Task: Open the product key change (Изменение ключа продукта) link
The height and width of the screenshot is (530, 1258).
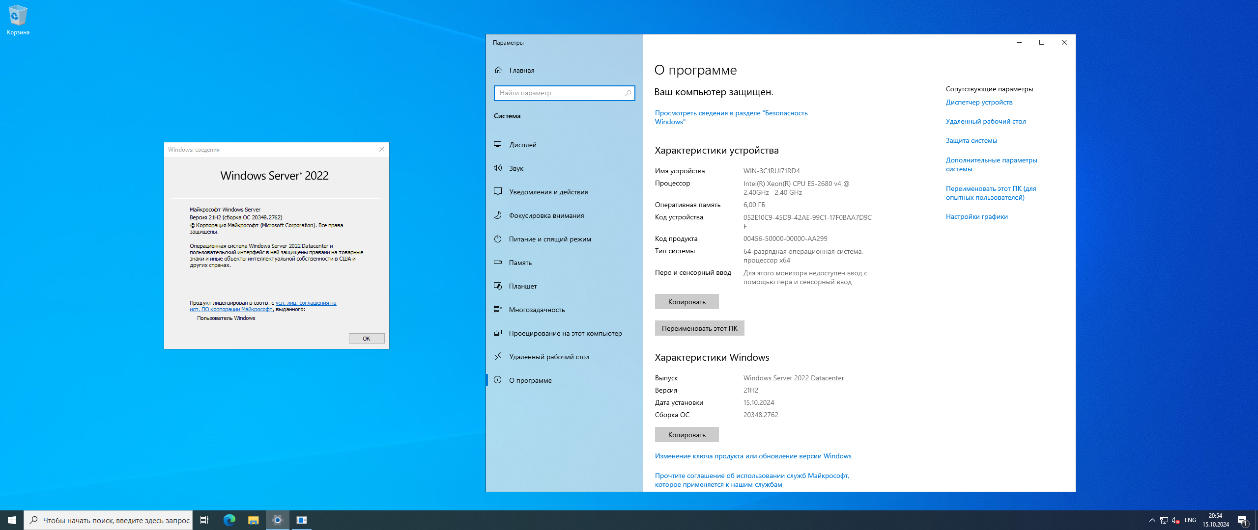Action: pos(752,456)
